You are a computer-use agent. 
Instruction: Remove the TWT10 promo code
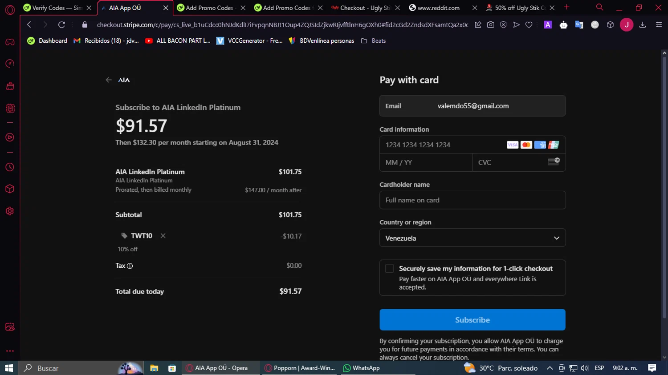click(163, 236)
